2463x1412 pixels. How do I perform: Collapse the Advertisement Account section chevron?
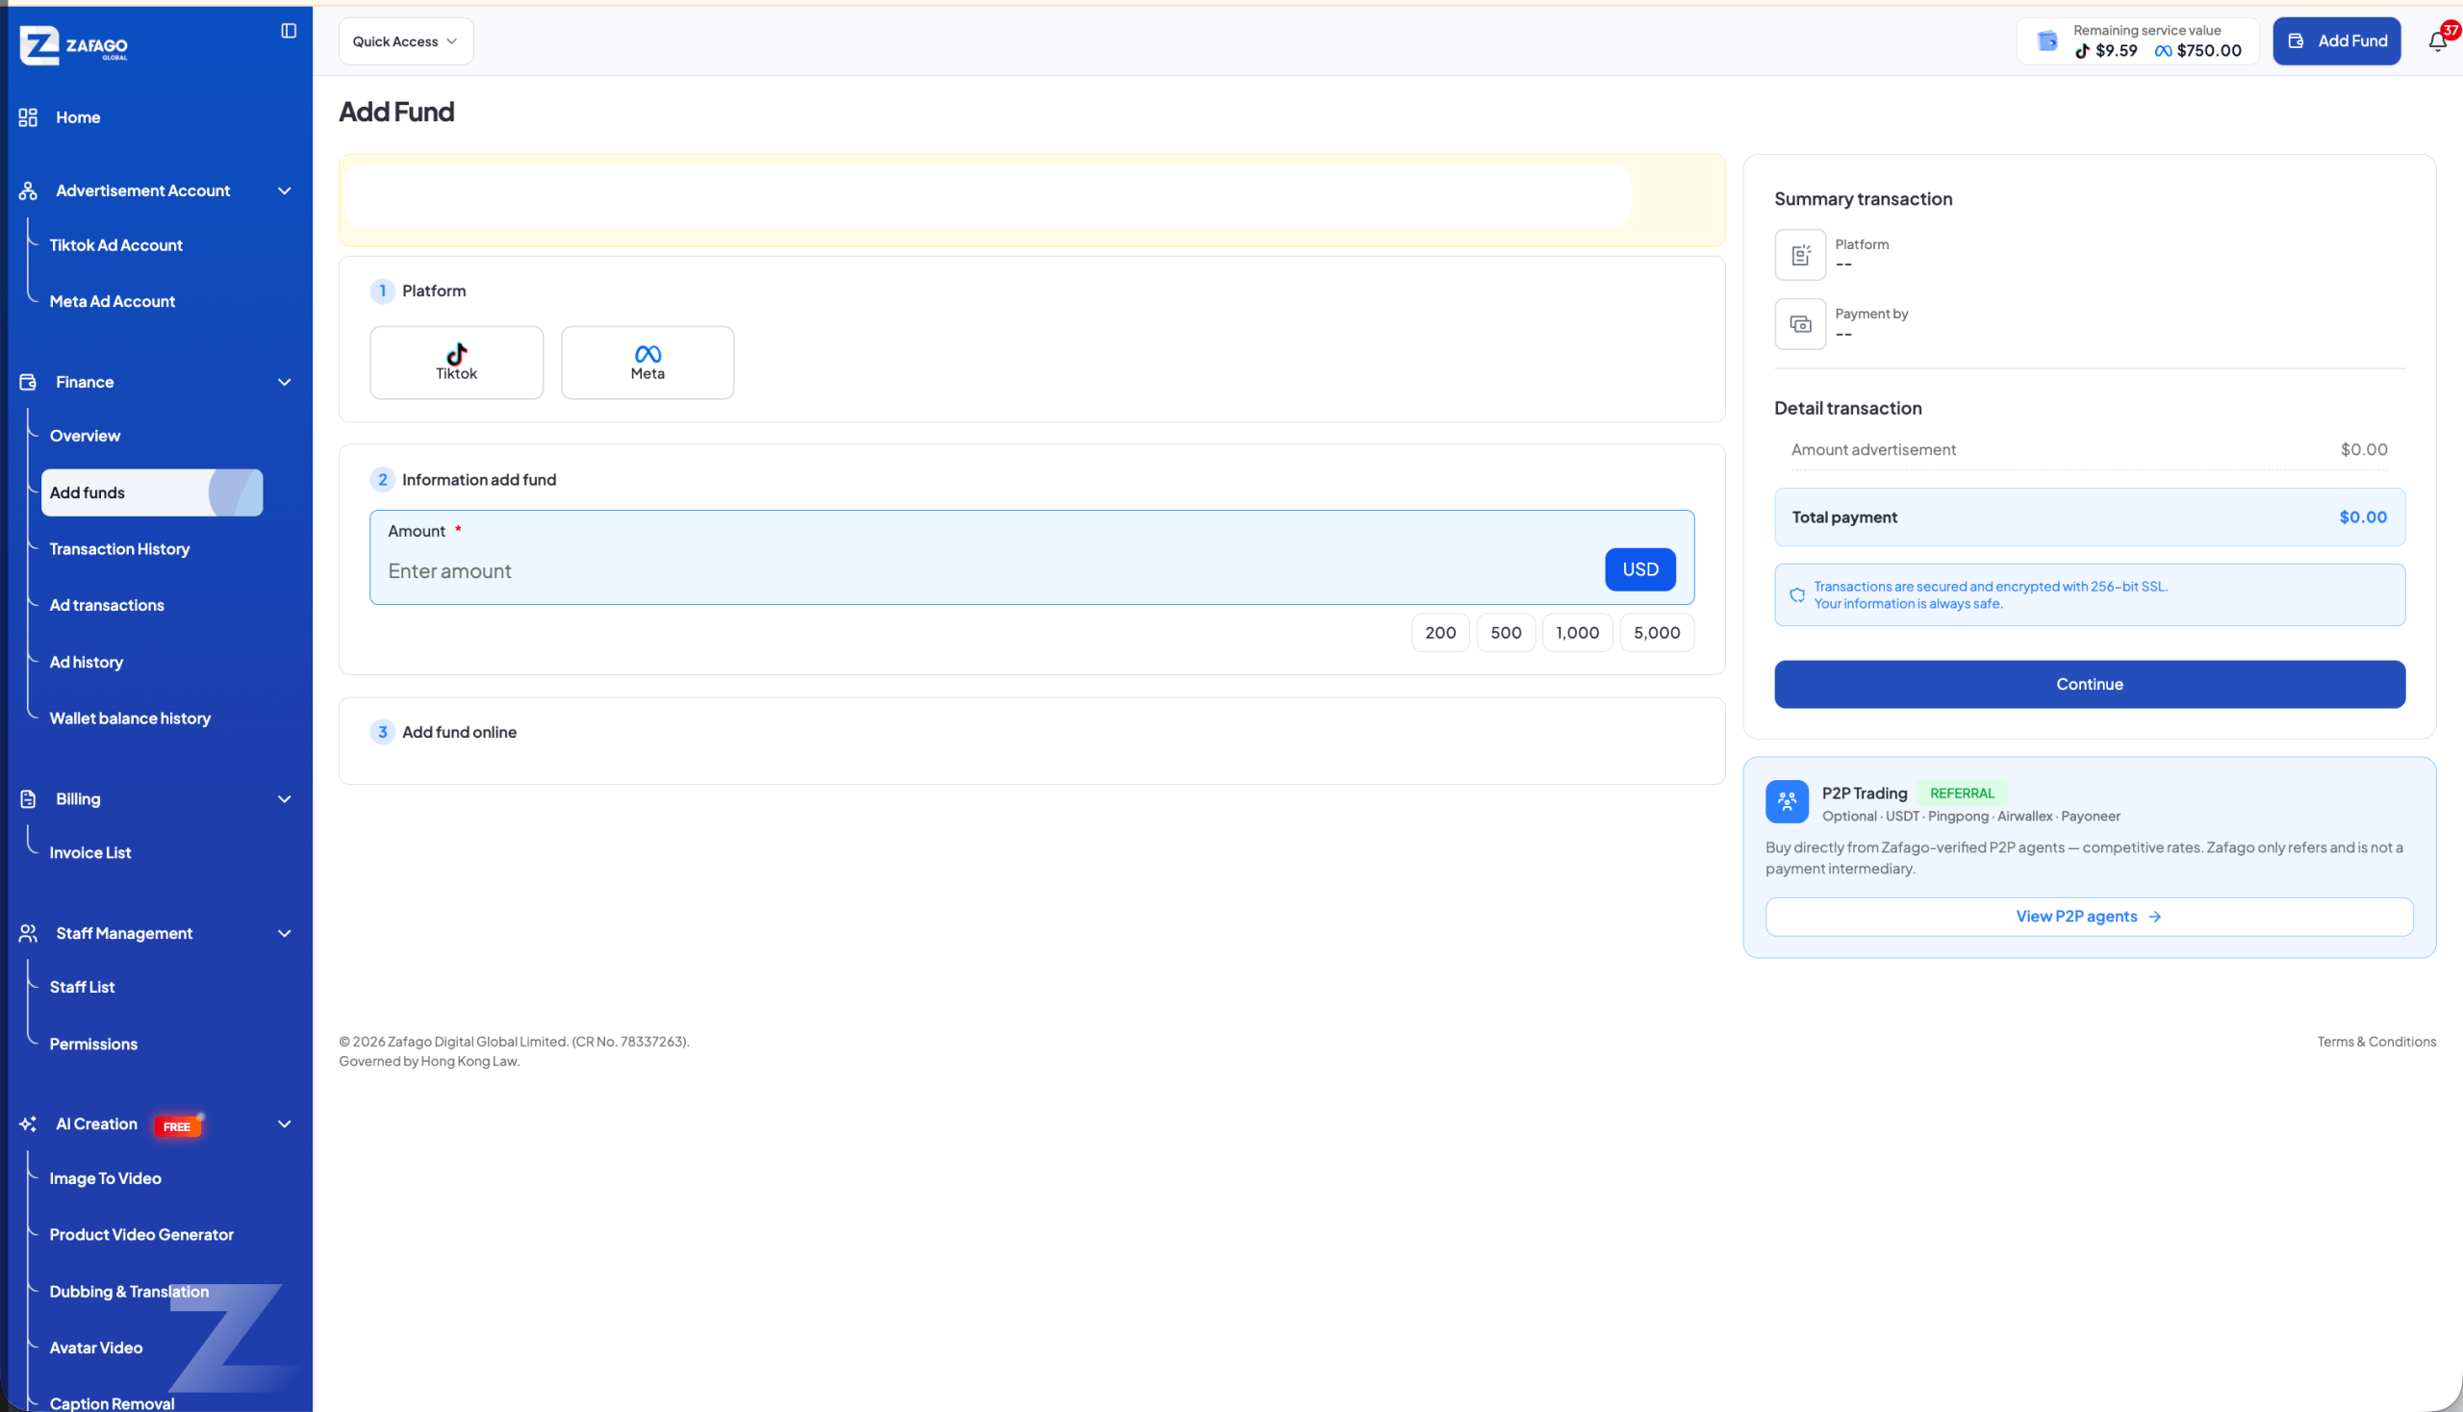click(x=284, y=191)
